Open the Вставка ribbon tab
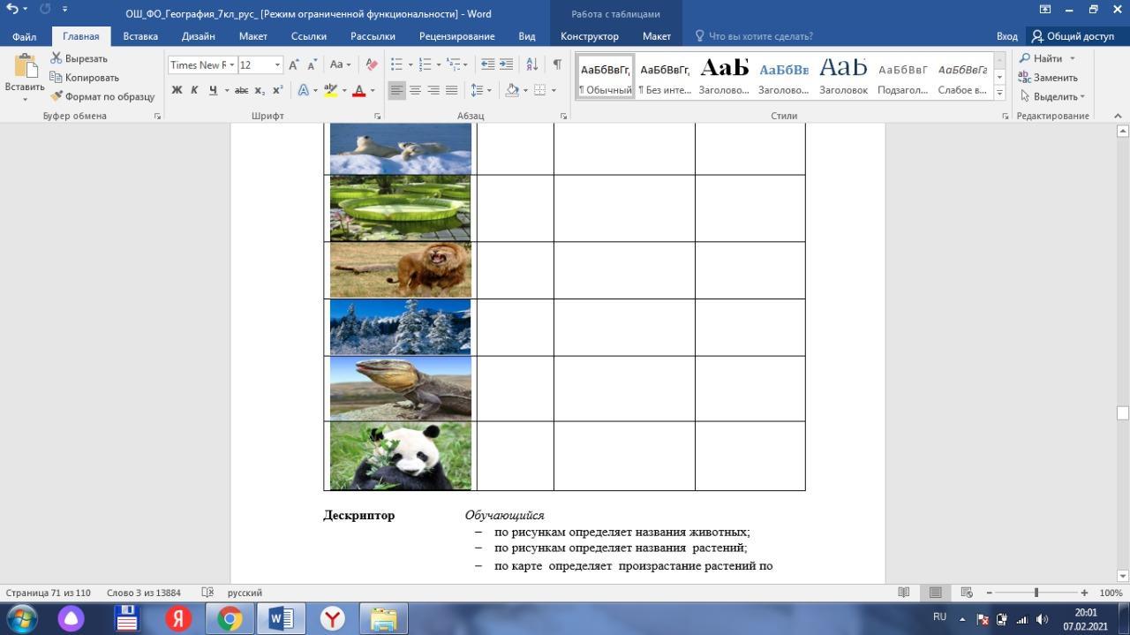The image size is (1130, 635). click(x=140, y=36)
